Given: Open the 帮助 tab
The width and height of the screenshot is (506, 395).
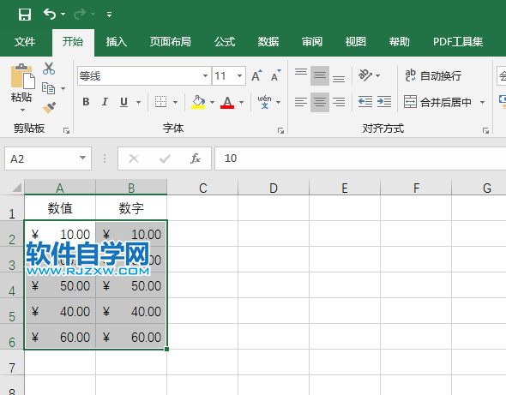Looking at the screenshot, I should (x=399, y=42).
